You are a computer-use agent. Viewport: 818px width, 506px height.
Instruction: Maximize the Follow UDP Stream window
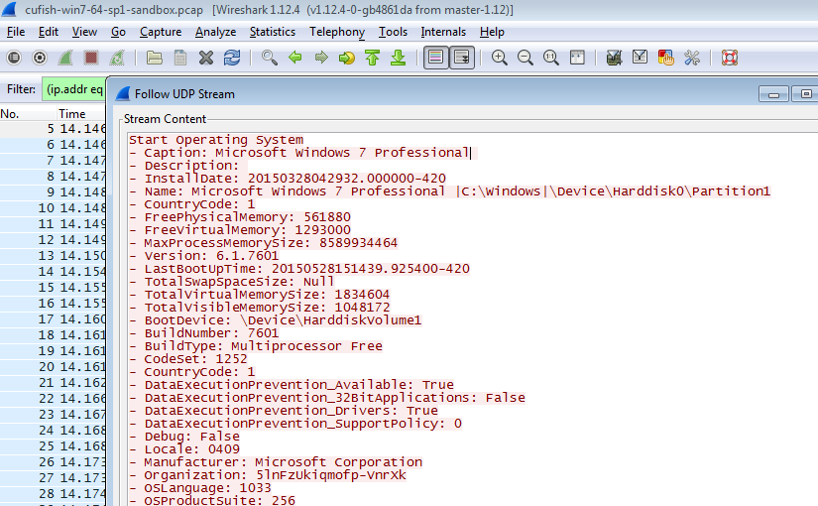(x=805, y=94)
